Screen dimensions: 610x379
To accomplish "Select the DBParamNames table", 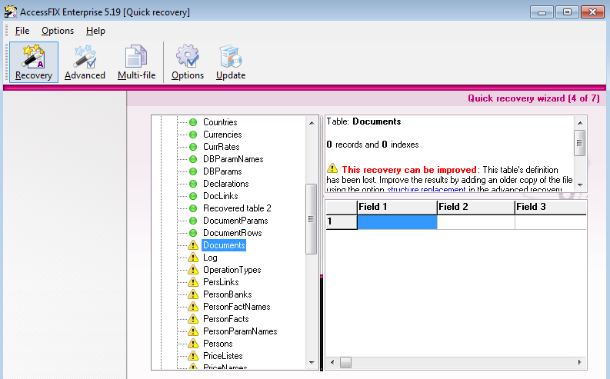I will 233,159.
